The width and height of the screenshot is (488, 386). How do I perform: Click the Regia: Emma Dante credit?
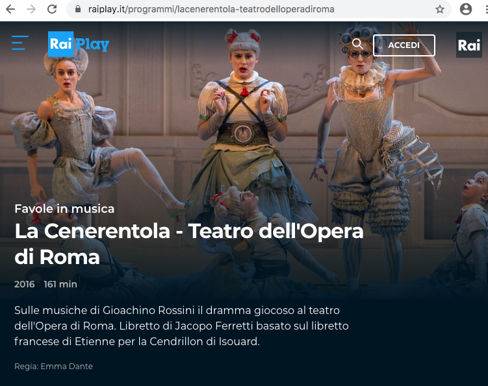click(53, 366)
